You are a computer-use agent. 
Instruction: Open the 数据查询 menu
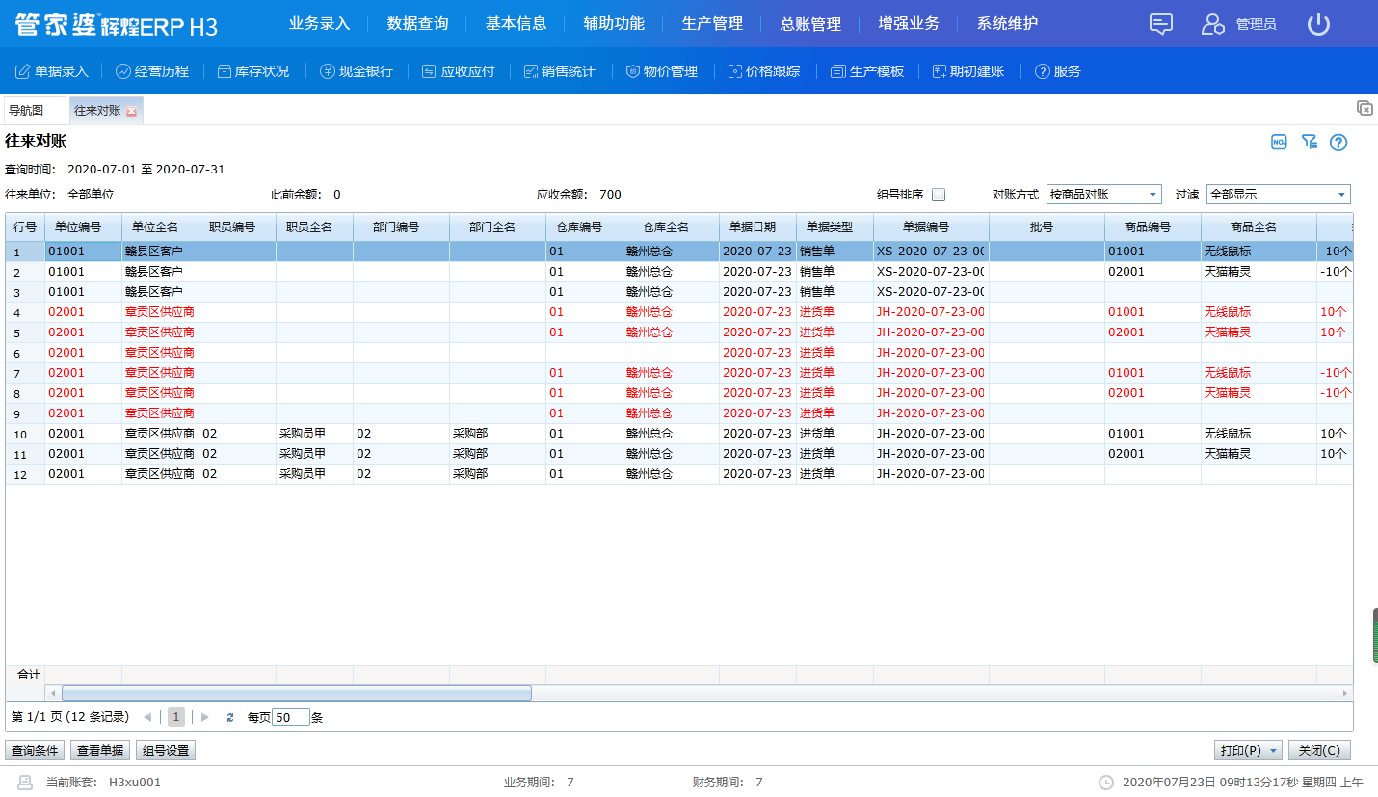click(417, 24)
